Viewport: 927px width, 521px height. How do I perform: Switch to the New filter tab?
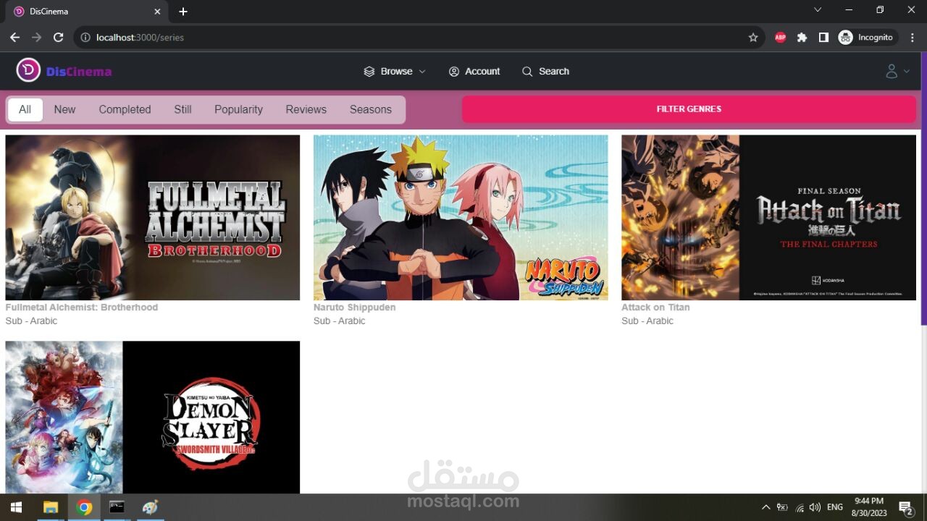pyautogui.click(x=64, y=109)
